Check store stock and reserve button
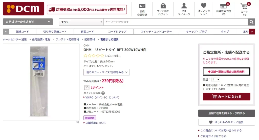The image size is (259, 140). coord(226,113)
